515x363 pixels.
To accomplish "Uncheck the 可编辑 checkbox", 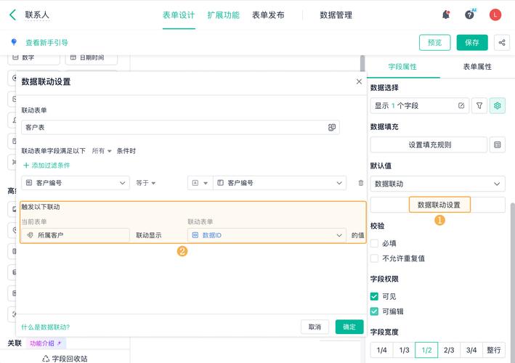I will tap(374, 311).
